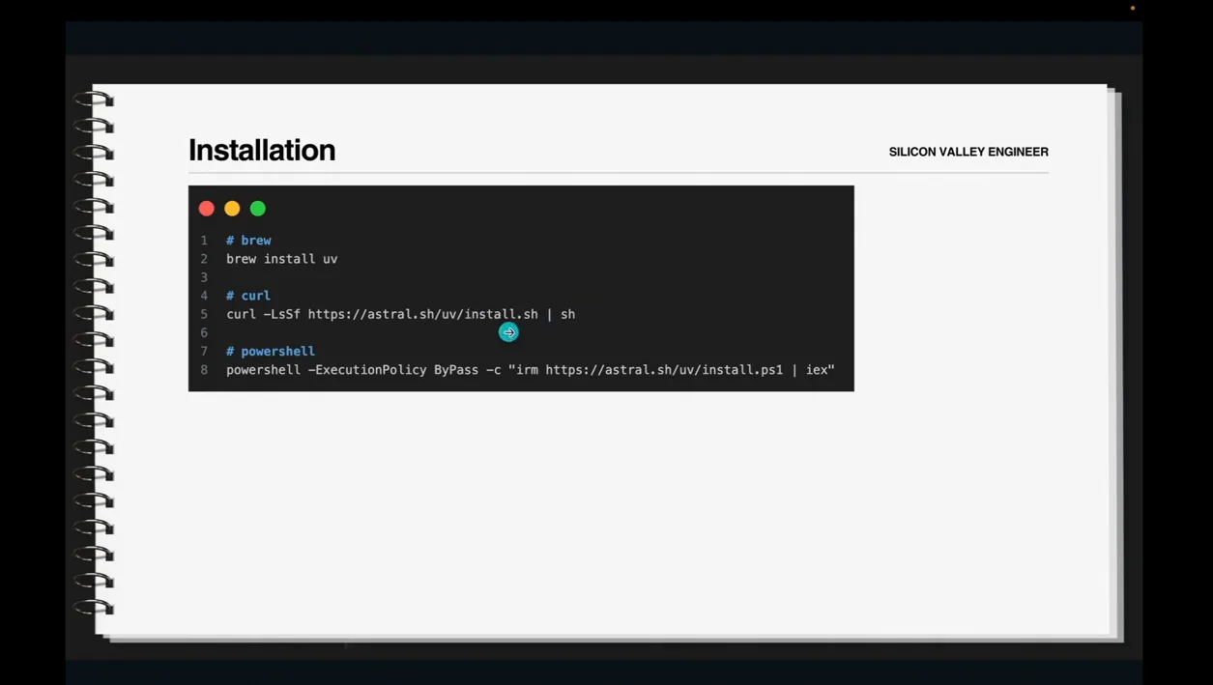The height and width of the screenshot is (685, 1213).
Task: Select the "# curl" comment line
Action: [x=248, y=296]
